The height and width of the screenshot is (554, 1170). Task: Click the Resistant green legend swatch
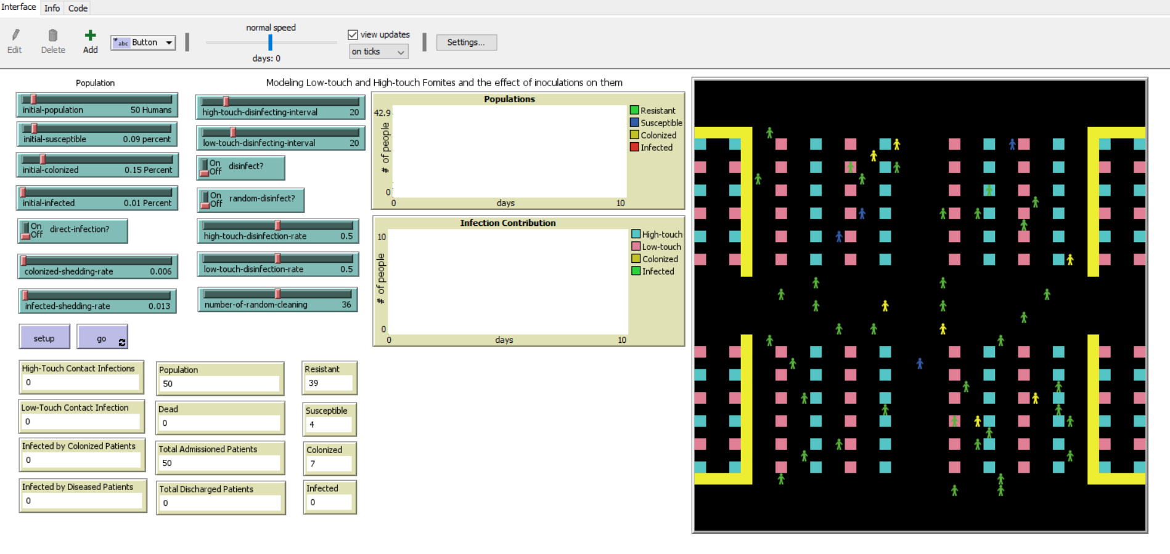coord(634,110)
